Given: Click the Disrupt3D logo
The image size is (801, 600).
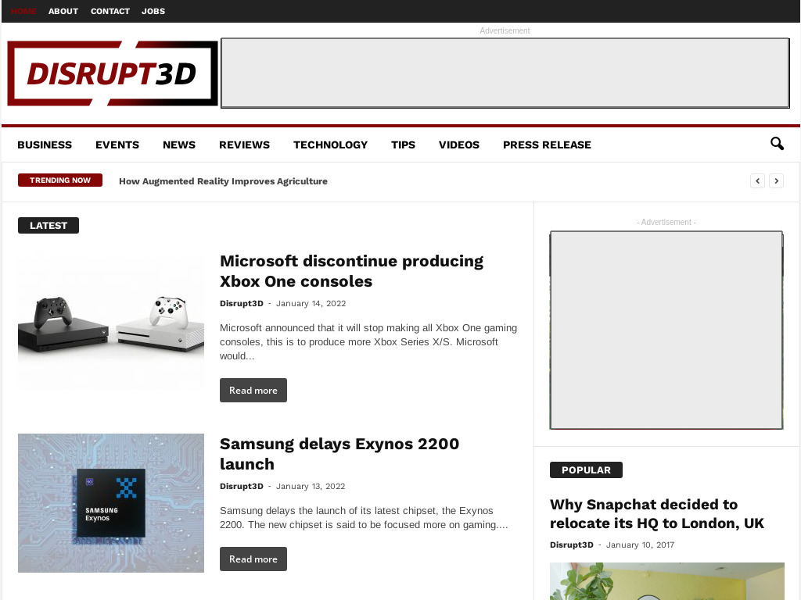Looking at the screenshot, I should coord(112,73).
